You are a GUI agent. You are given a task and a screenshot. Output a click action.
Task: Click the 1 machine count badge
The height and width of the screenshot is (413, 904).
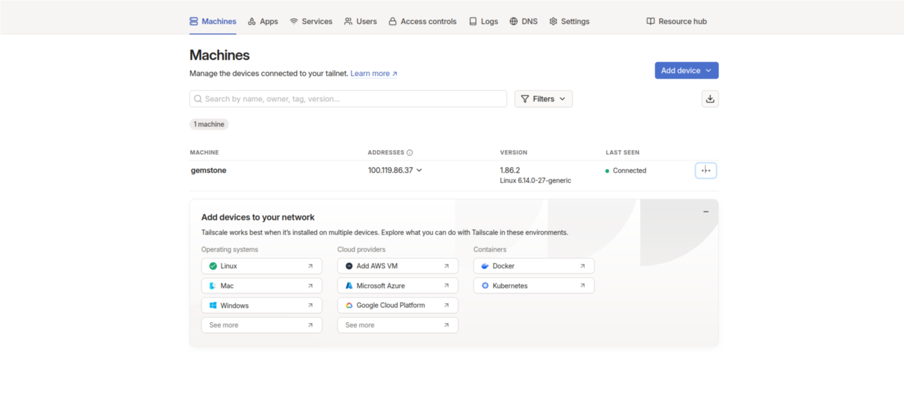[209, 124]
